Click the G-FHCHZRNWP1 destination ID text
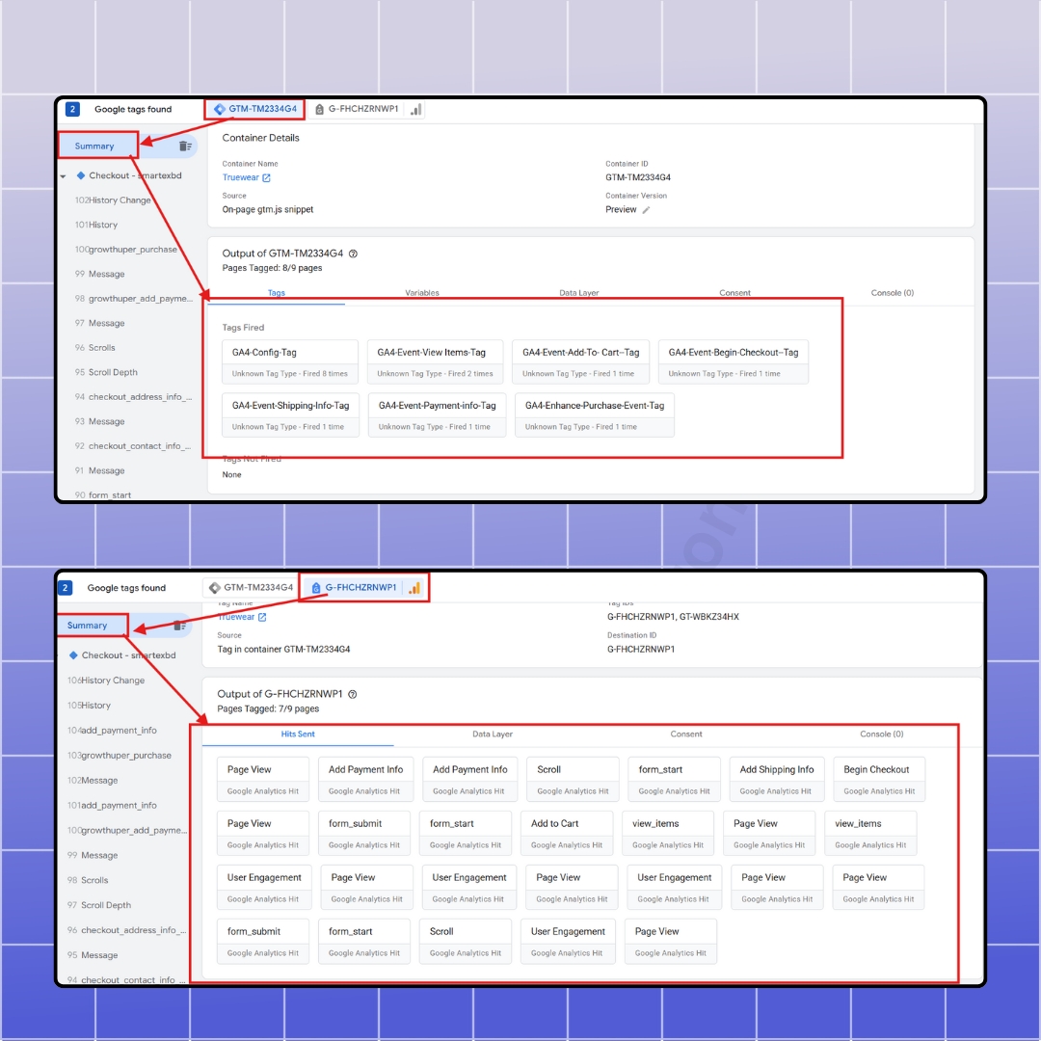 point(641,650)
